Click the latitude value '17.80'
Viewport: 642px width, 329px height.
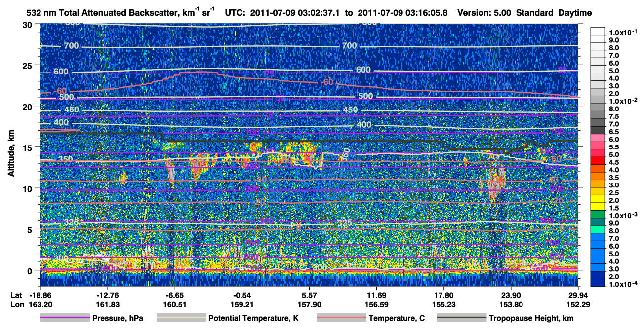tap(443, 295)
